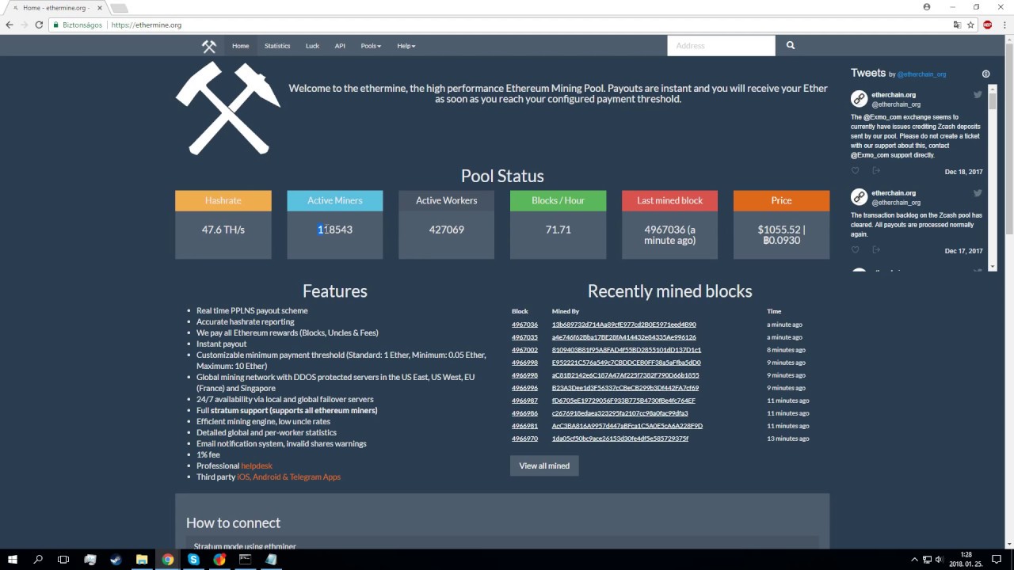Open miner address 13b689732d714Aa89cfE977cd2B0E5971eed4B90
Screen dimensions: 1014x570
tap(624, 325)
